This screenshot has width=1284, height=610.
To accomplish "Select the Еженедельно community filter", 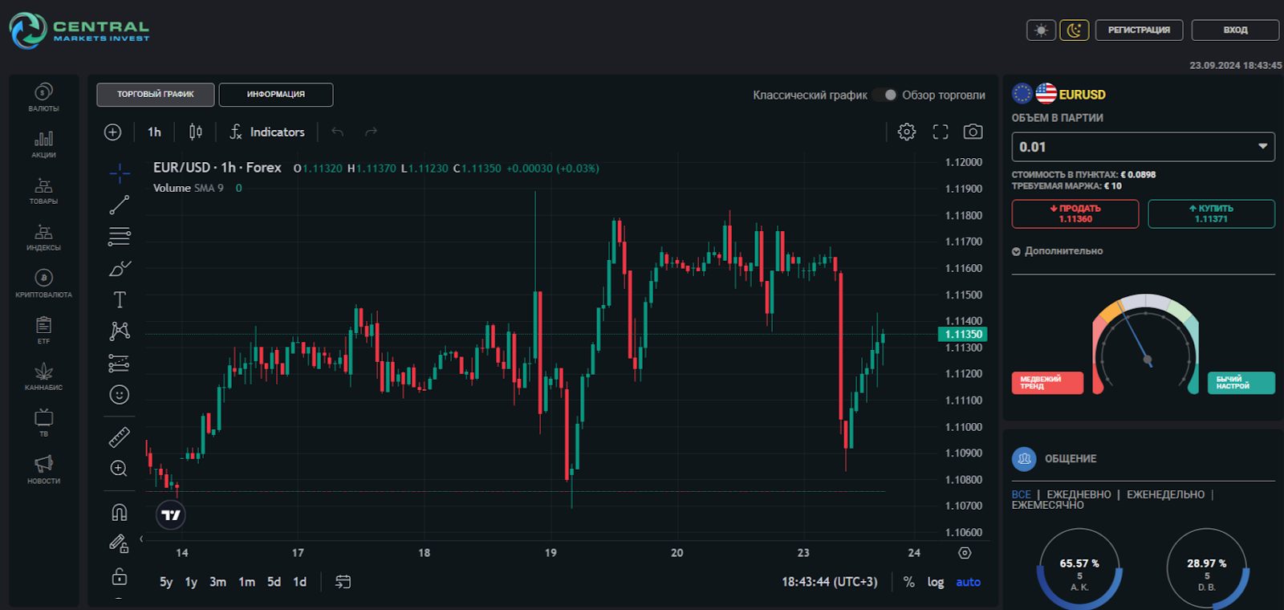I will (1165, 494).
